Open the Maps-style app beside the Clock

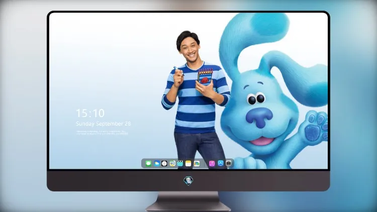172,163
